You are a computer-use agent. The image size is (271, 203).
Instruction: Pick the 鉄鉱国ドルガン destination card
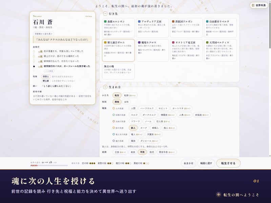click(x=186, y=28)
